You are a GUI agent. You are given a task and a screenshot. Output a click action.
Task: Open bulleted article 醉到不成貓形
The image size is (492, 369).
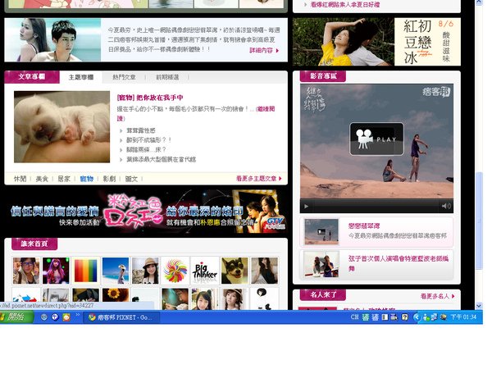point(148,140)
